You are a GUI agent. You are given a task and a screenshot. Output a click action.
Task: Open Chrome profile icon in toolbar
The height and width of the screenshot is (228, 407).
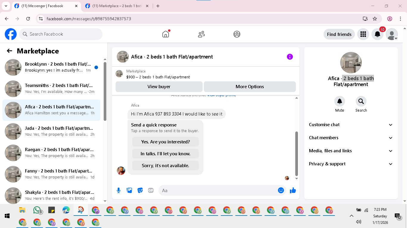(390, 19)
